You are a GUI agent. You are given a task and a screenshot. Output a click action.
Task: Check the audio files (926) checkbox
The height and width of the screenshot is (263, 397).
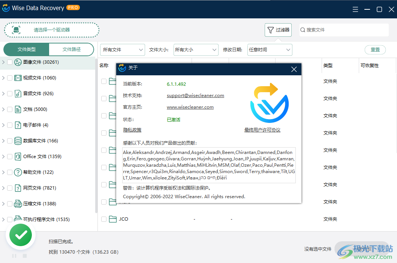[10, 94]
